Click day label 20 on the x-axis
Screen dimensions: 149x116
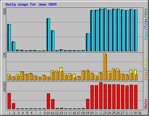(92, 113)
